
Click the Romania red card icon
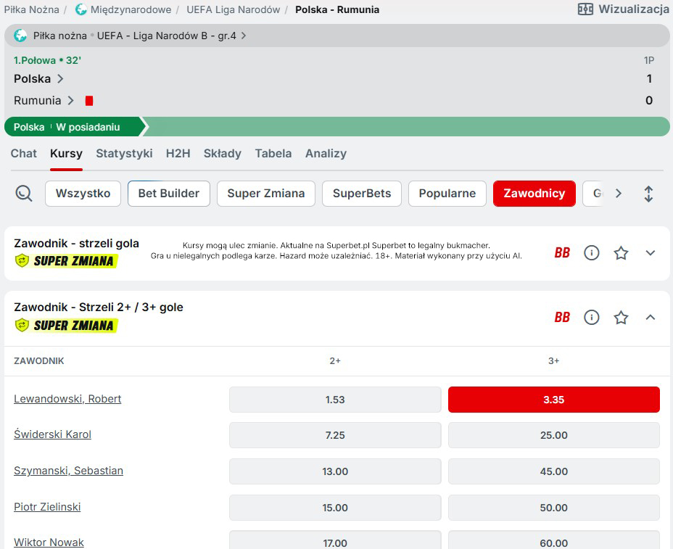pos(89,100)
